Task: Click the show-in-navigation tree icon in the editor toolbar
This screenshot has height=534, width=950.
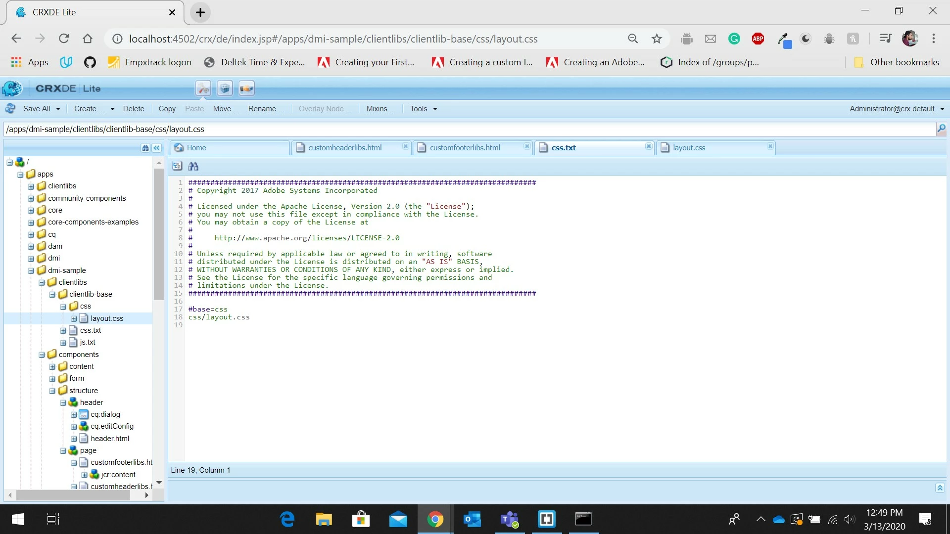Action: pyautogui.click(x=177, y=166)
